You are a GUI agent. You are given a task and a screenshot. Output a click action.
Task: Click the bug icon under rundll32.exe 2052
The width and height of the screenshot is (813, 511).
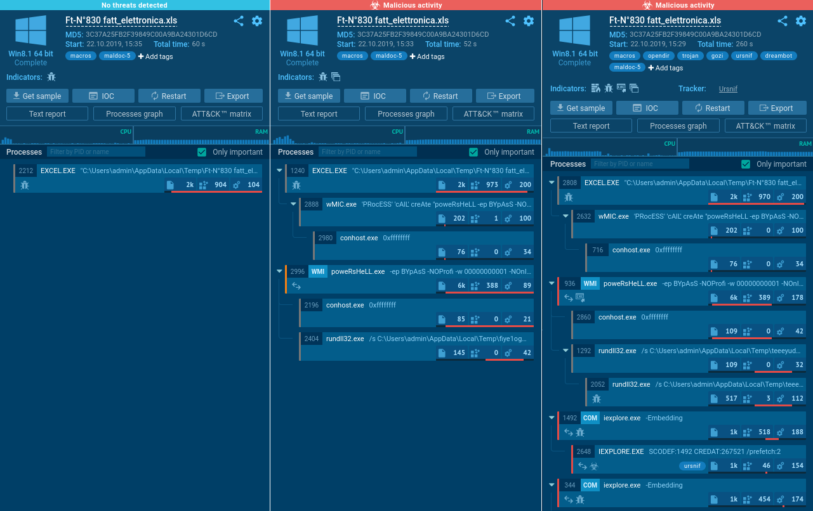(x=597, y=398)
